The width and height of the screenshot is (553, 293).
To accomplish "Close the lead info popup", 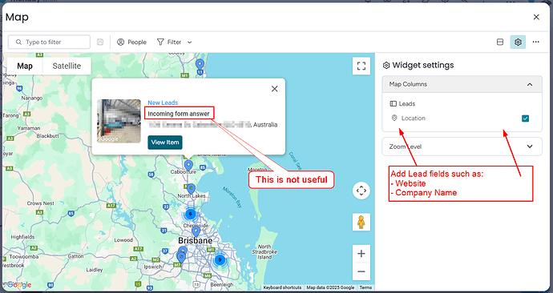I will click(274, 89).
